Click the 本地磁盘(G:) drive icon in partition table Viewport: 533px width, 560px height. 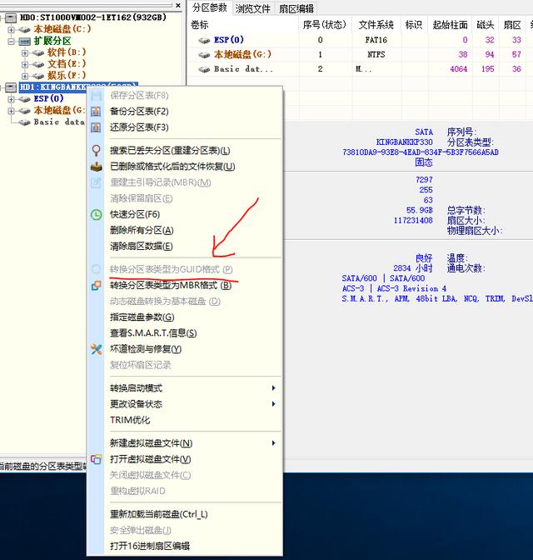pyautogui.click(x=204, y=55)
